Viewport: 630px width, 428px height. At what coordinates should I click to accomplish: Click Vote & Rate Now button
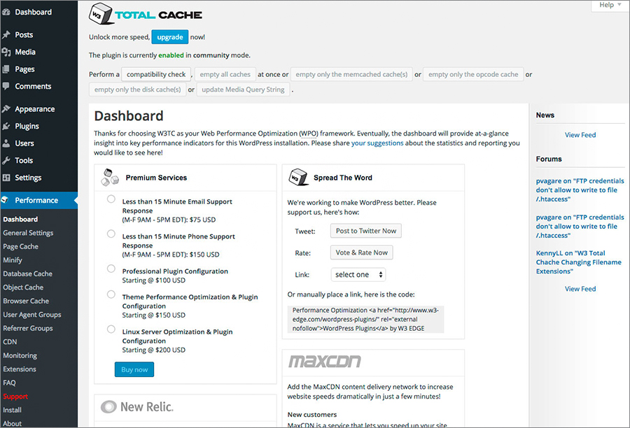362,252
